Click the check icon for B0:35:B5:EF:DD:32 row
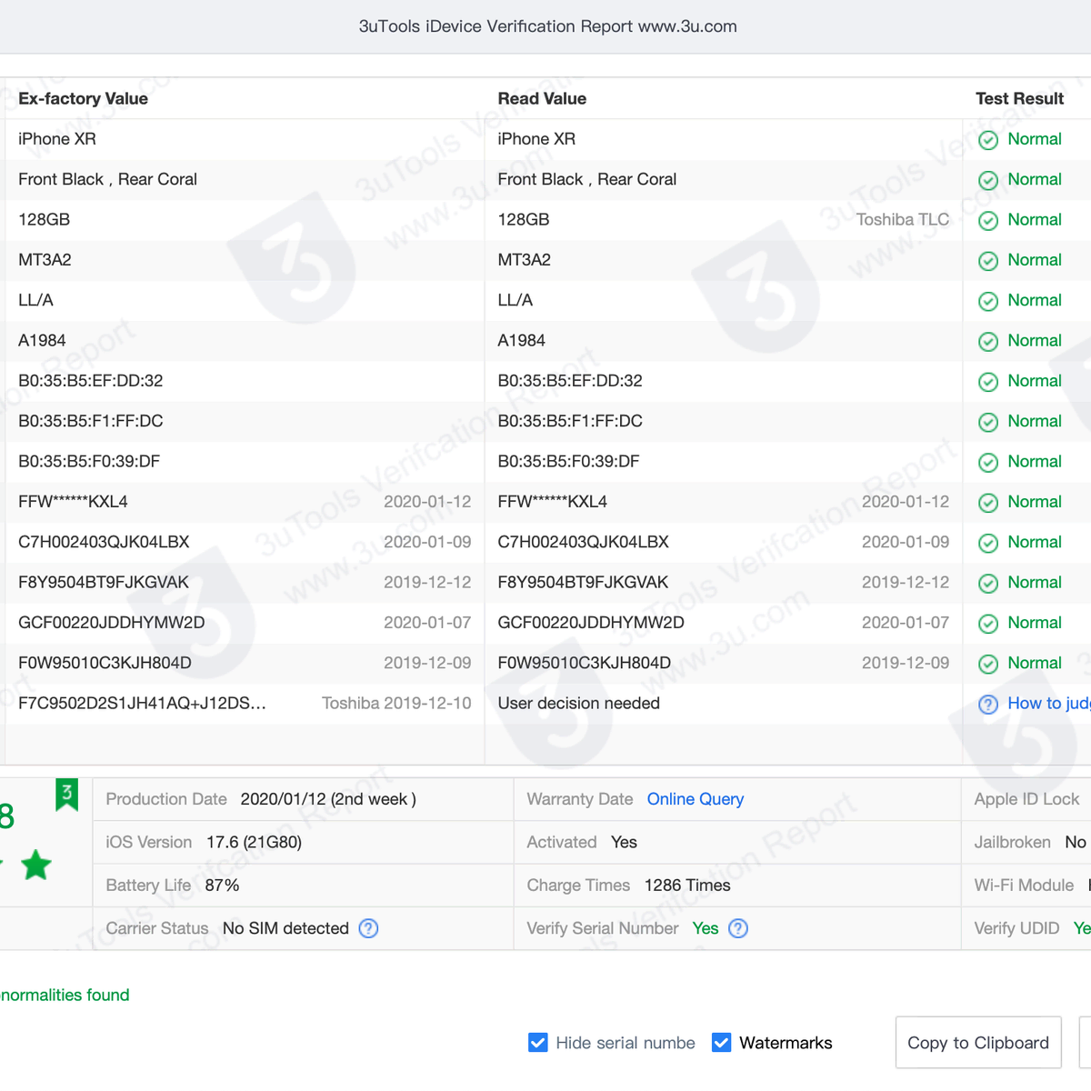This screenshot has width=1091, height=1091. click(x=988, y=382)
